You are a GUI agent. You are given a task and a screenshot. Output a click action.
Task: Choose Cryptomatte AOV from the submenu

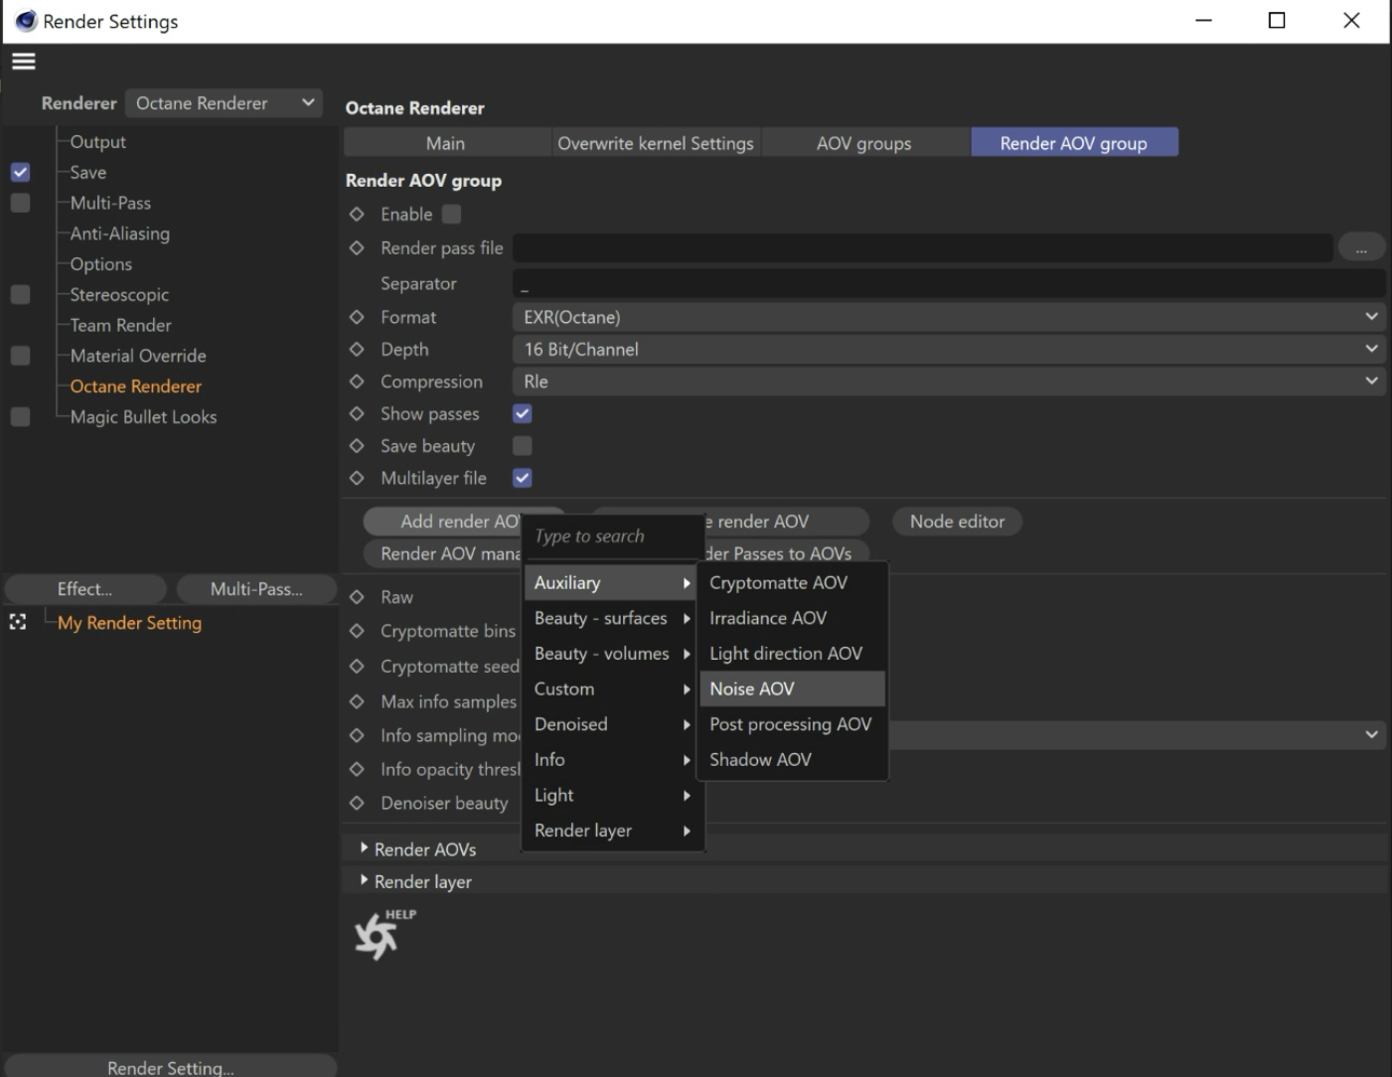pyautogui.click(x=792, y=582)
